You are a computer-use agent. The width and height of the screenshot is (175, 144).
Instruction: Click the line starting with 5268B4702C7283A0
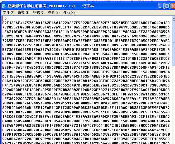point(86,139)
